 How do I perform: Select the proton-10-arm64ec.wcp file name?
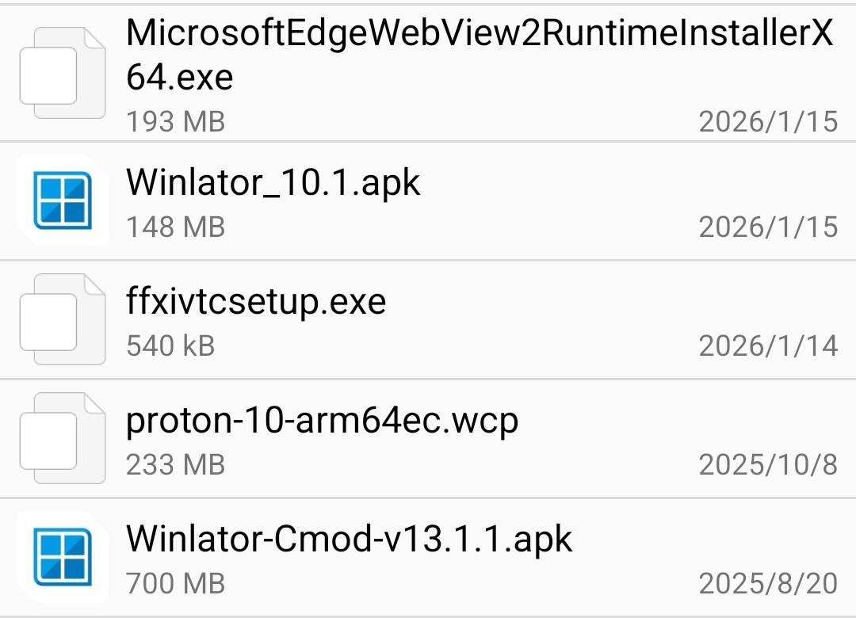pyautogui.click(x=322, y=421)
